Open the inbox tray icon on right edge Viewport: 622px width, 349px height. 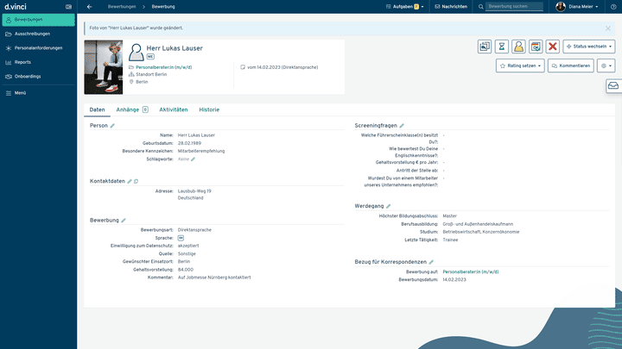coord(612,86)
